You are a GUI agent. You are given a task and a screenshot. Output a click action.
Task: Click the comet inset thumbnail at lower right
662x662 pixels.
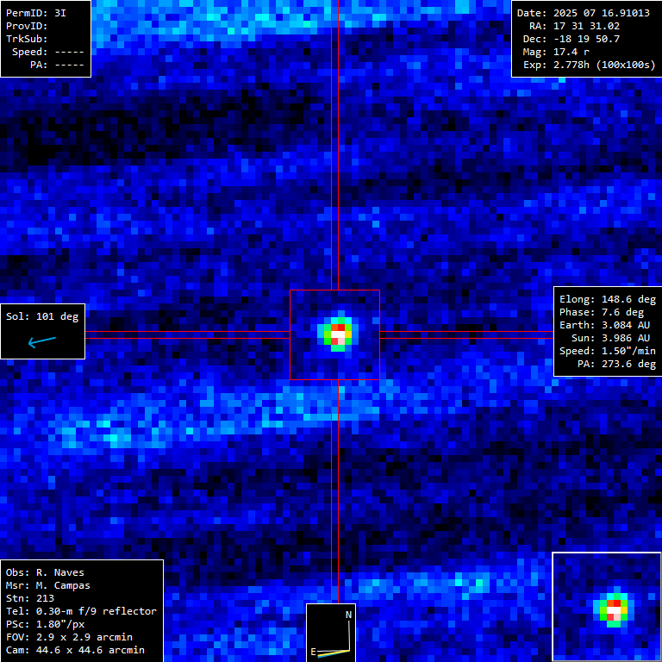(x=607, y=607)
